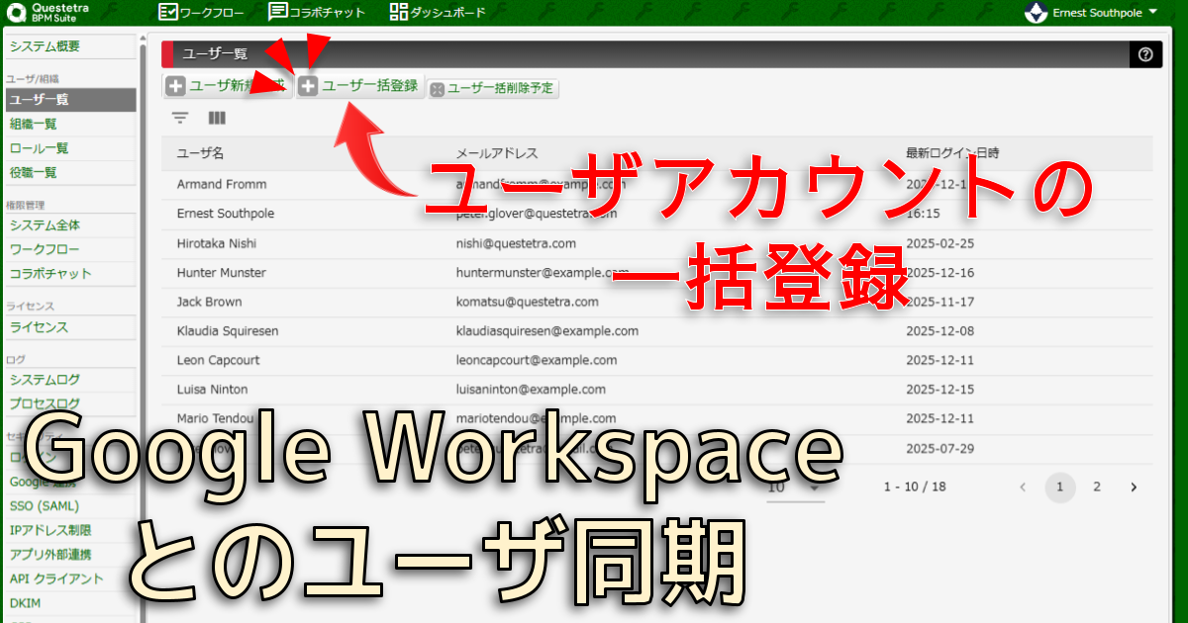Click user row Luisa Ninton

[657, 390]
